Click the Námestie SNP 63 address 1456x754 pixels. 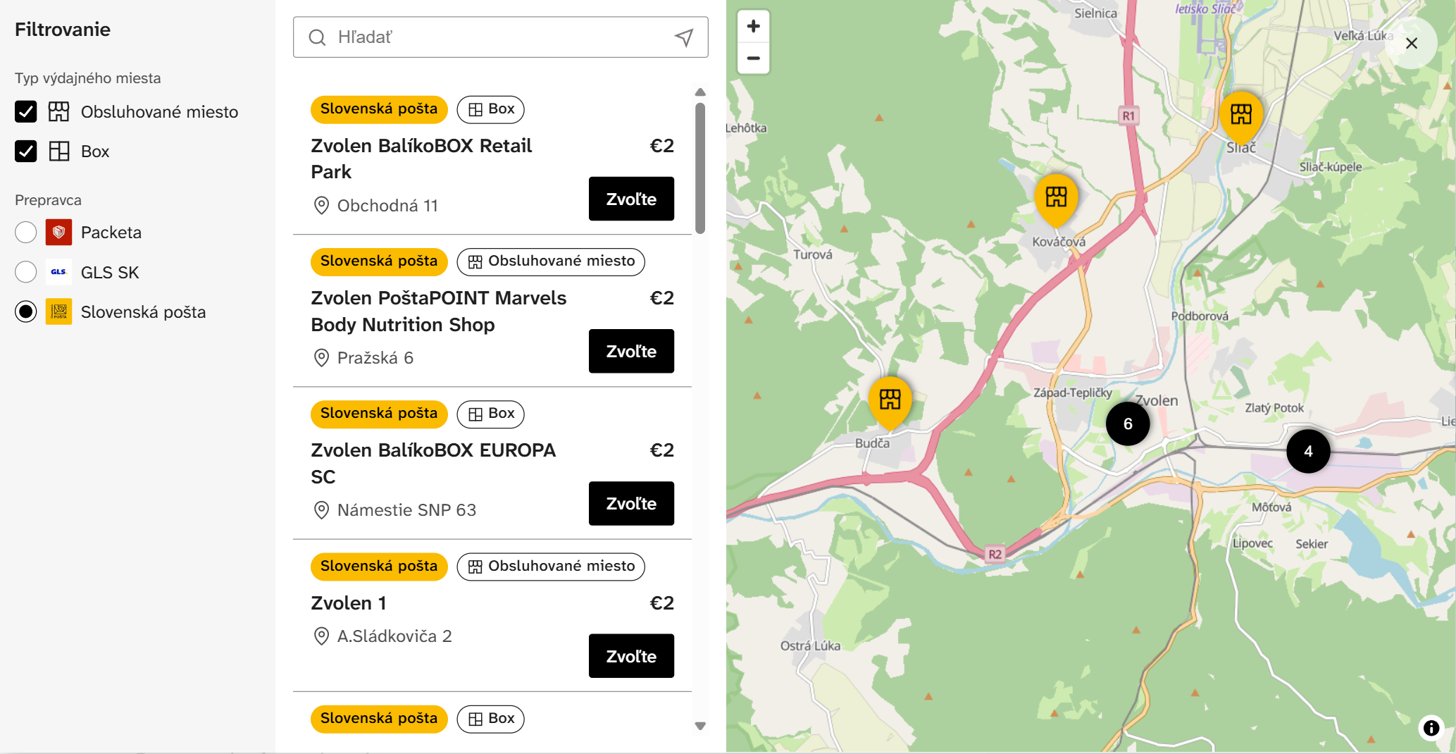pos(406,510)
